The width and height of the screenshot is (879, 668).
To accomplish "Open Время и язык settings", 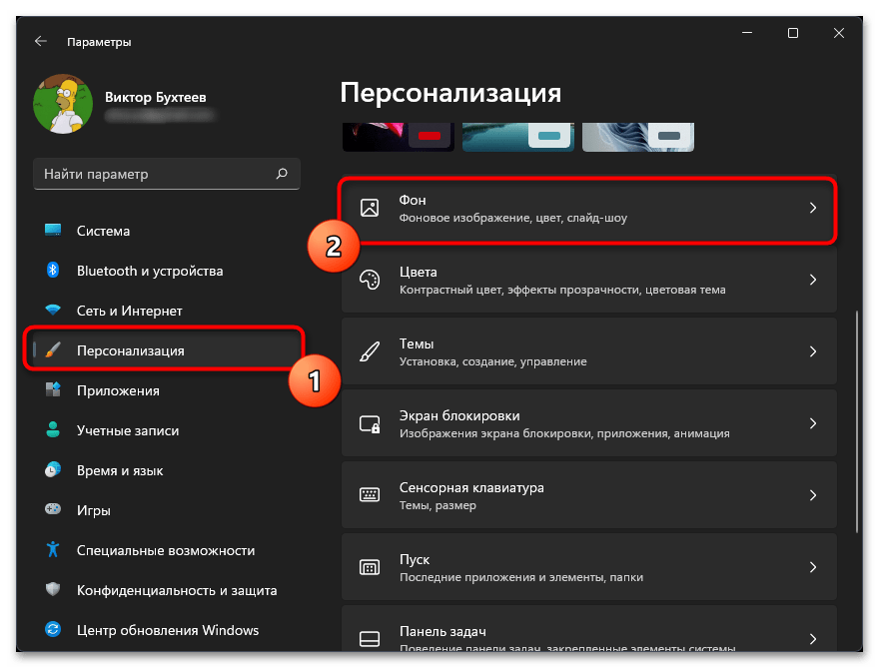I will tap(167, 470).
